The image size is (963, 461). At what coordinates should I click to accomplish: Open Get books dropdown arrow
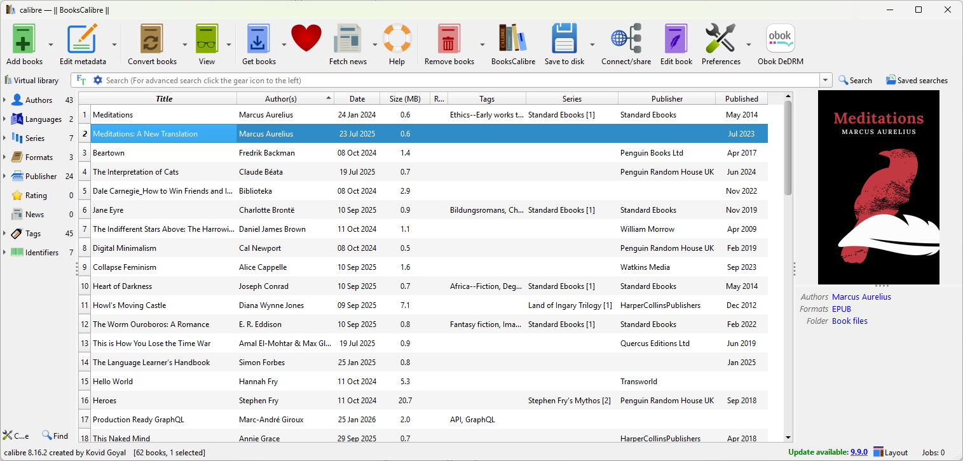(x=284, y=44)
